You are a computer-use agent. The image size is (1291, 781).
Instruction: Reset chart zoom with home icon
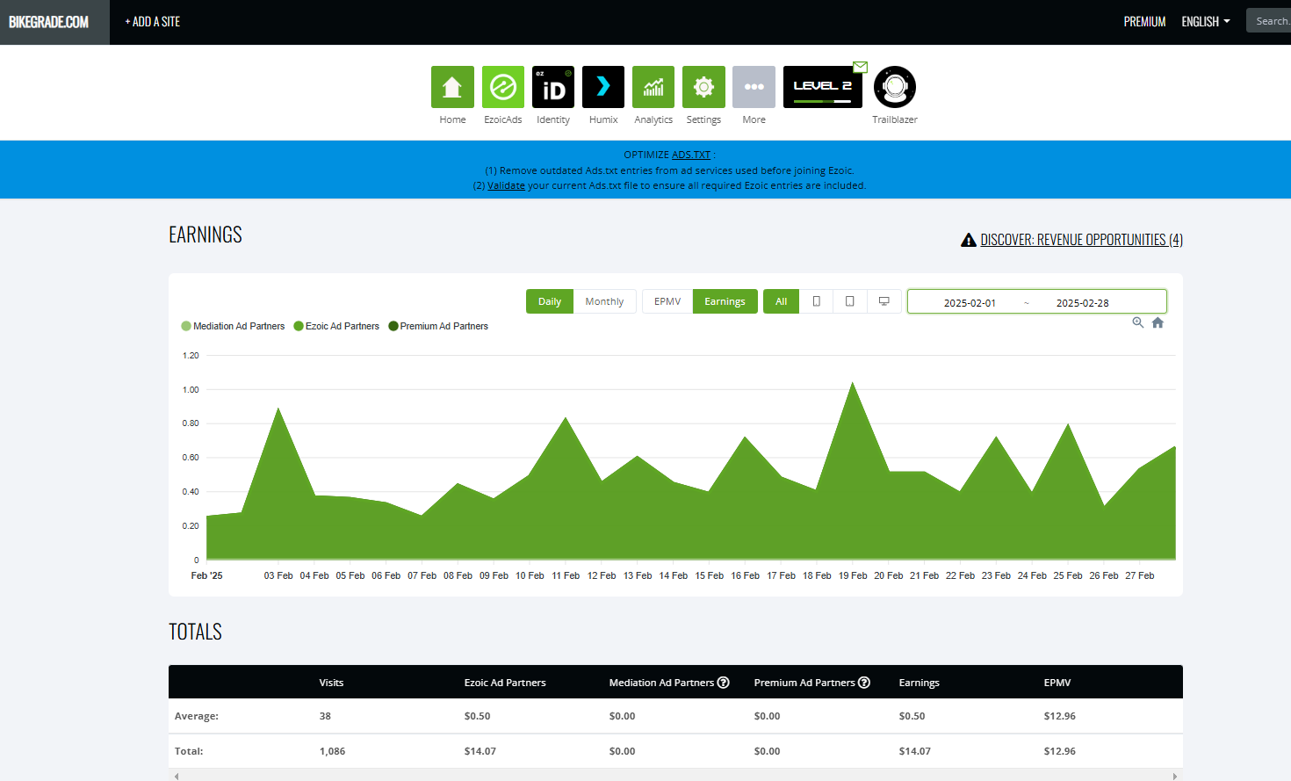1158,322
